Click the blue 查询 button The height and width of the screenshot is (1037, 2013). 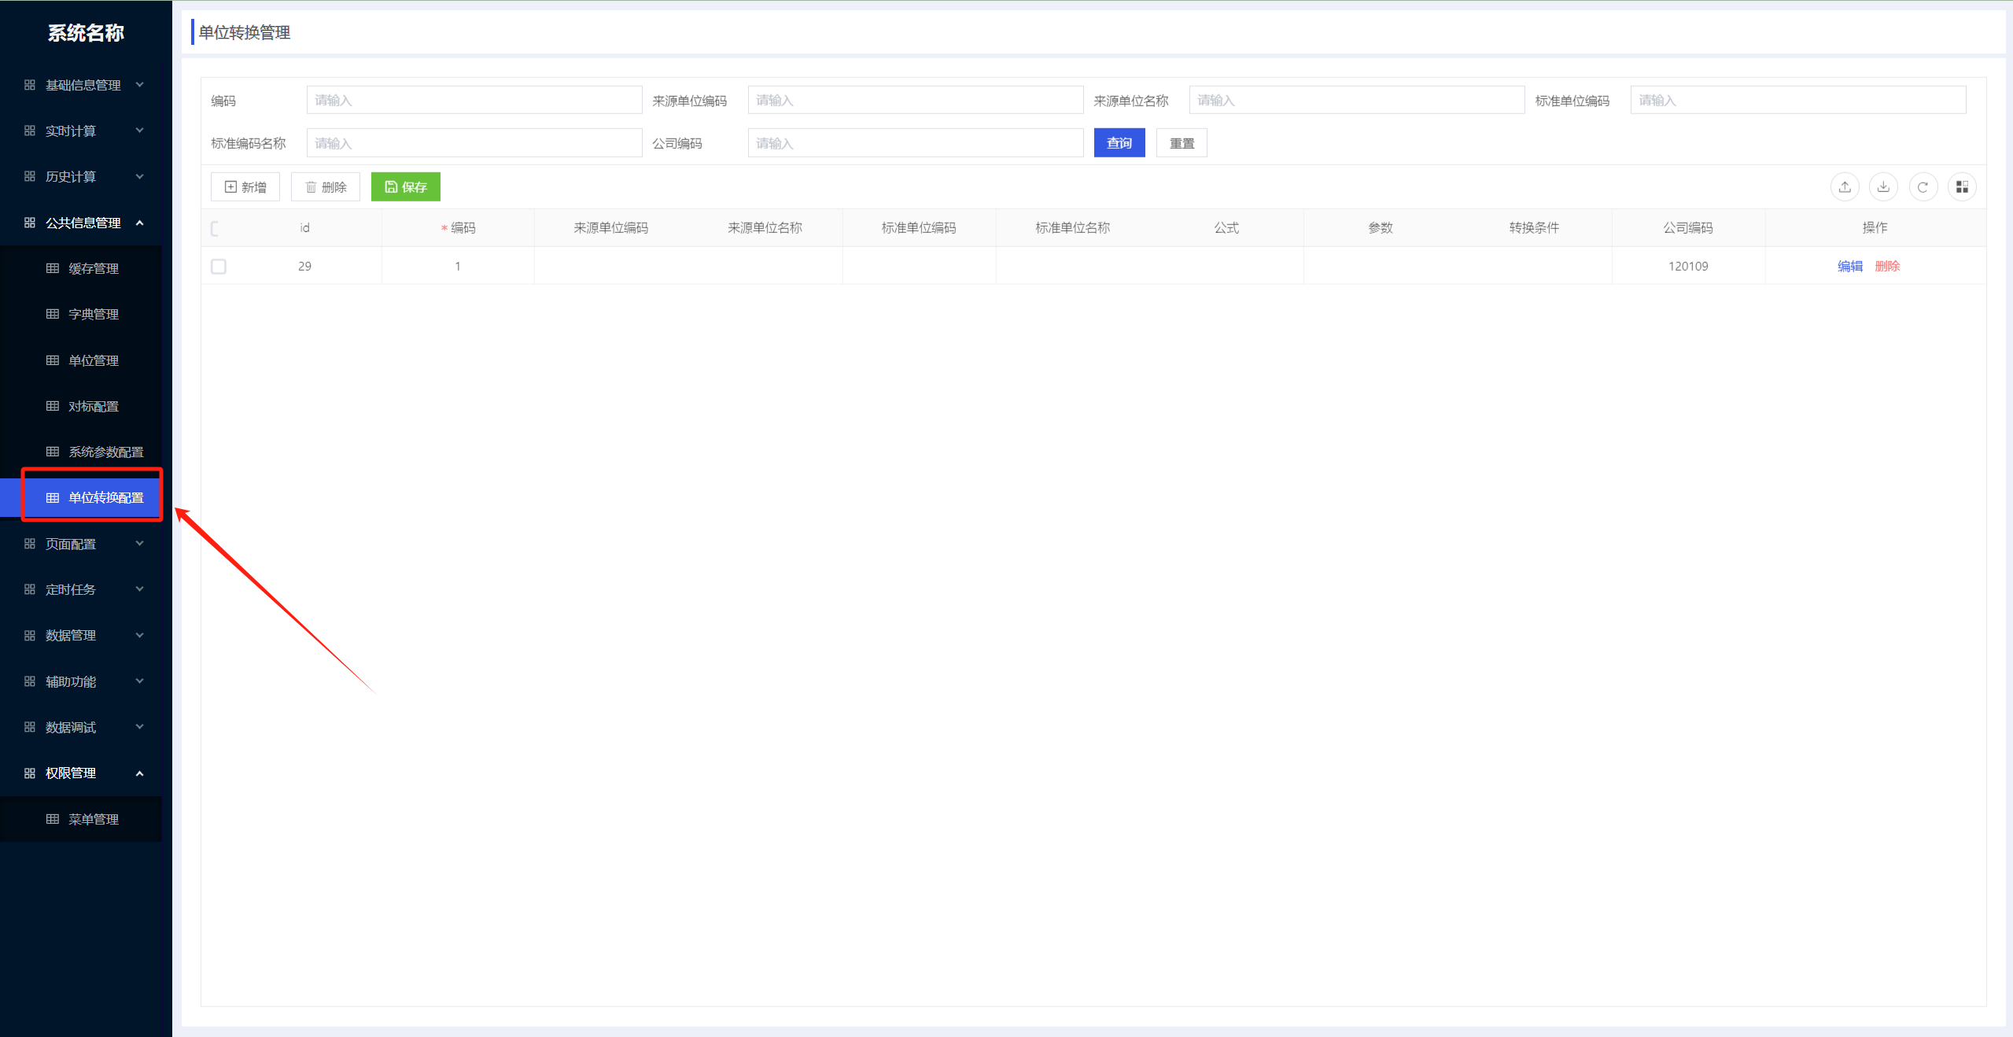click(x=1119, y=143)
